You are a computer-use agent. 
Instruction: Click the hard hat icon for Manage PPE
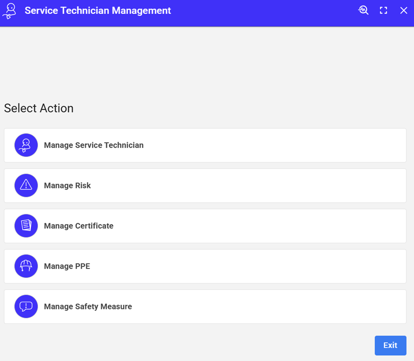click(26, 266)
